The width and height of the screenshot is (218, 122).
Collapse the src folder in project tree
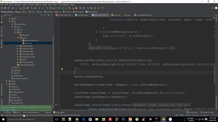(10, 21)
